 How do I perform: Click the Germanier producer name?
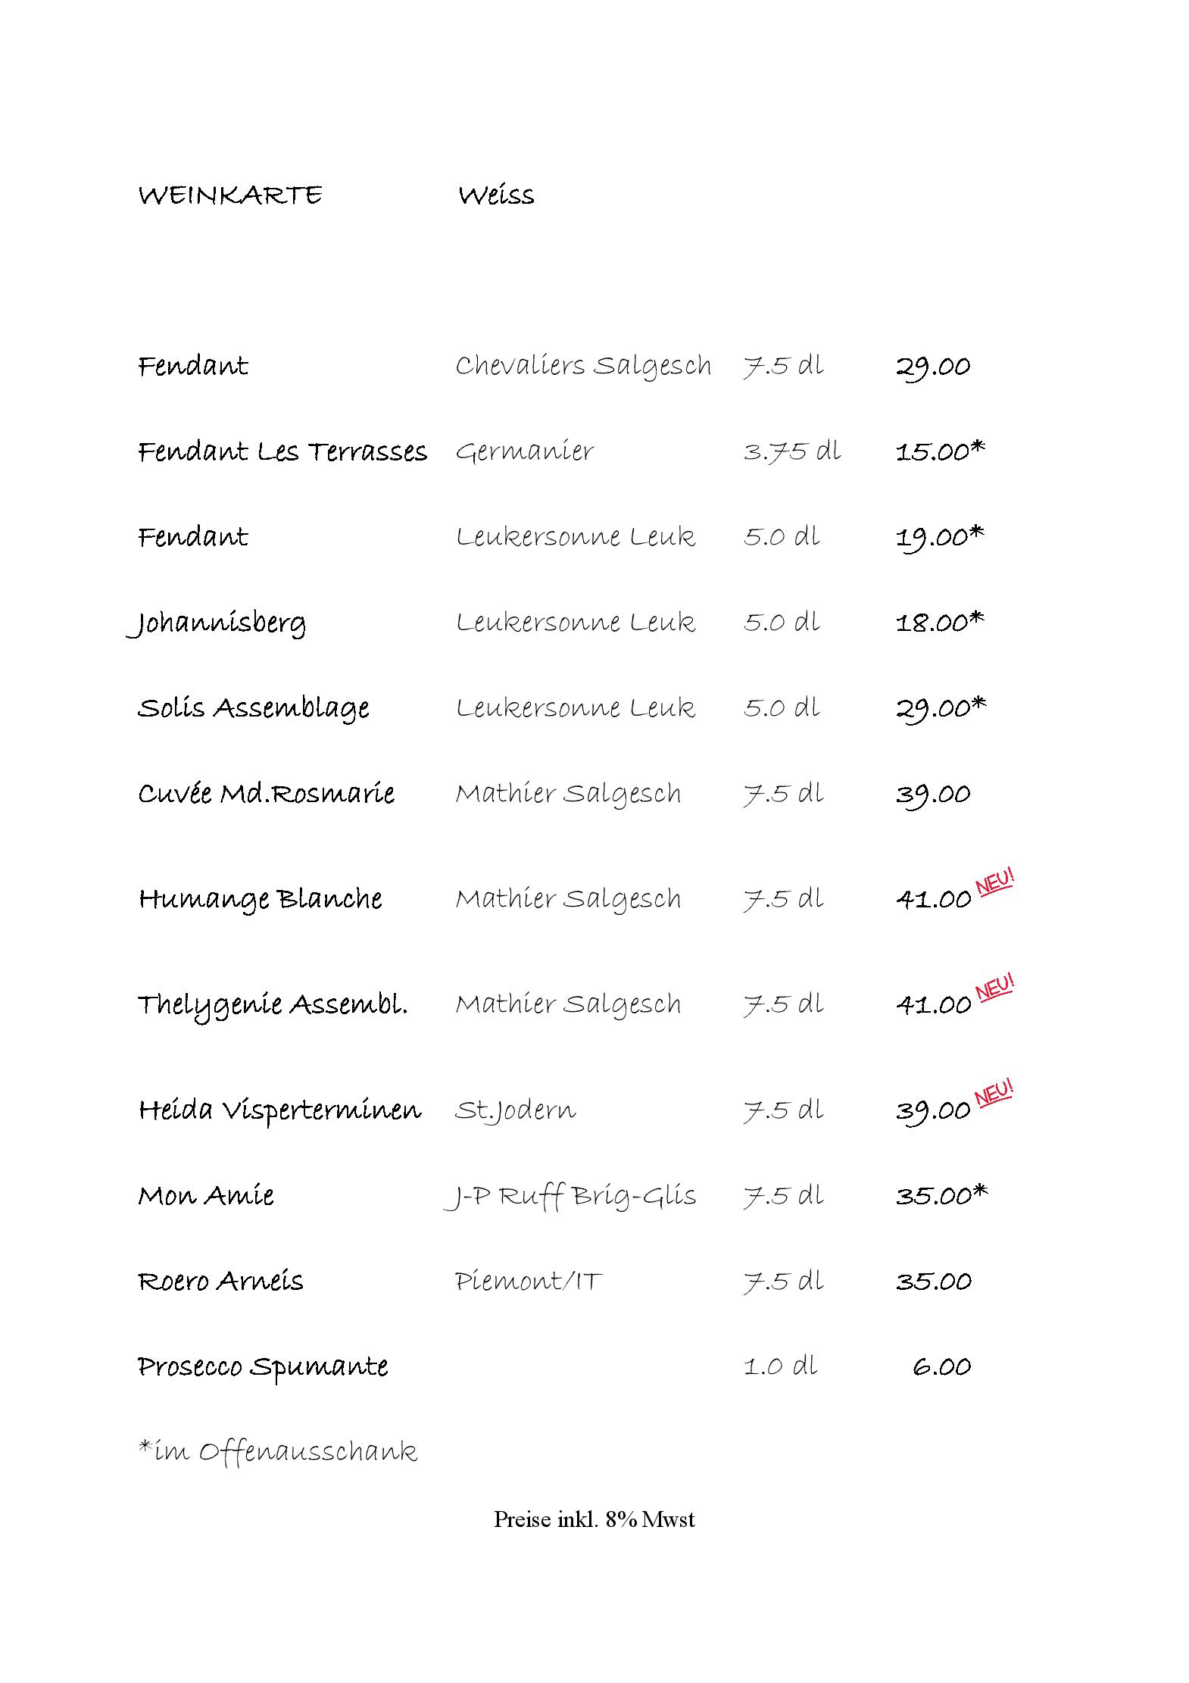click(524, 452)
